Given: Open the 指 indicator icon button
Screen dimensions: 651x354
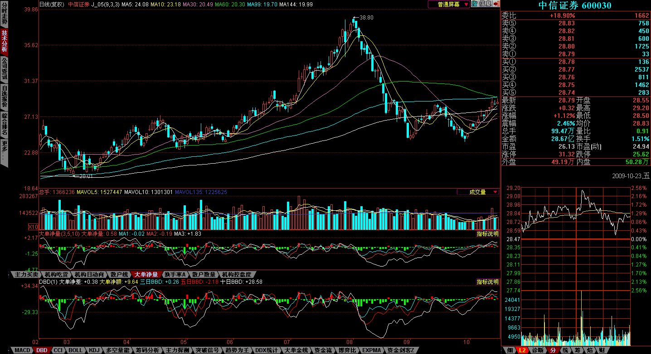Looking at the screenshot, I should (474, 4).
